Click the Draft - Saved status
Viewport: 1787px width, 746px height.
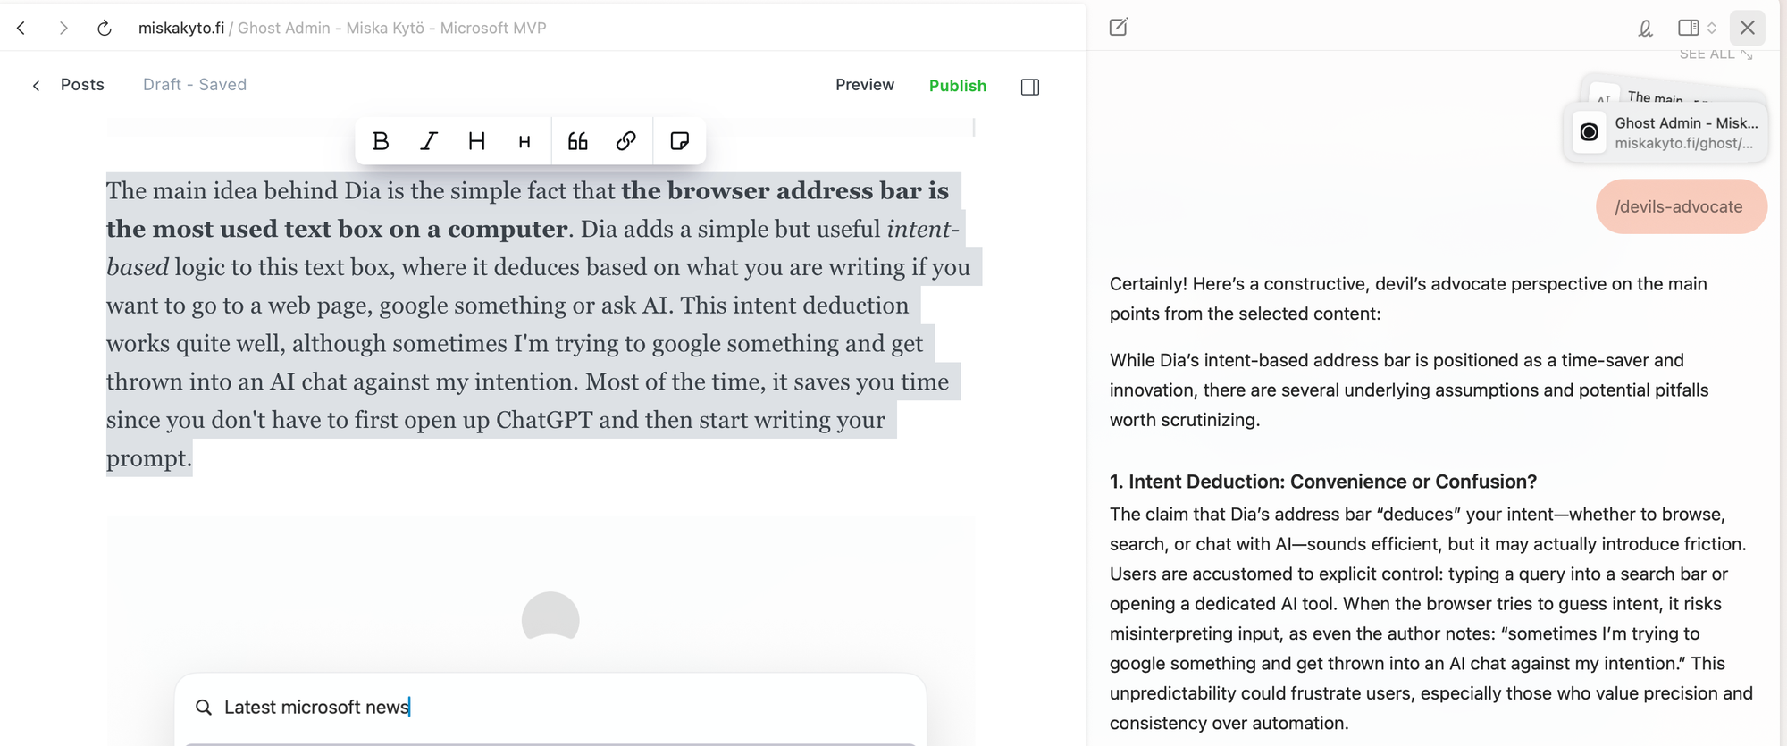pos(195,85)
